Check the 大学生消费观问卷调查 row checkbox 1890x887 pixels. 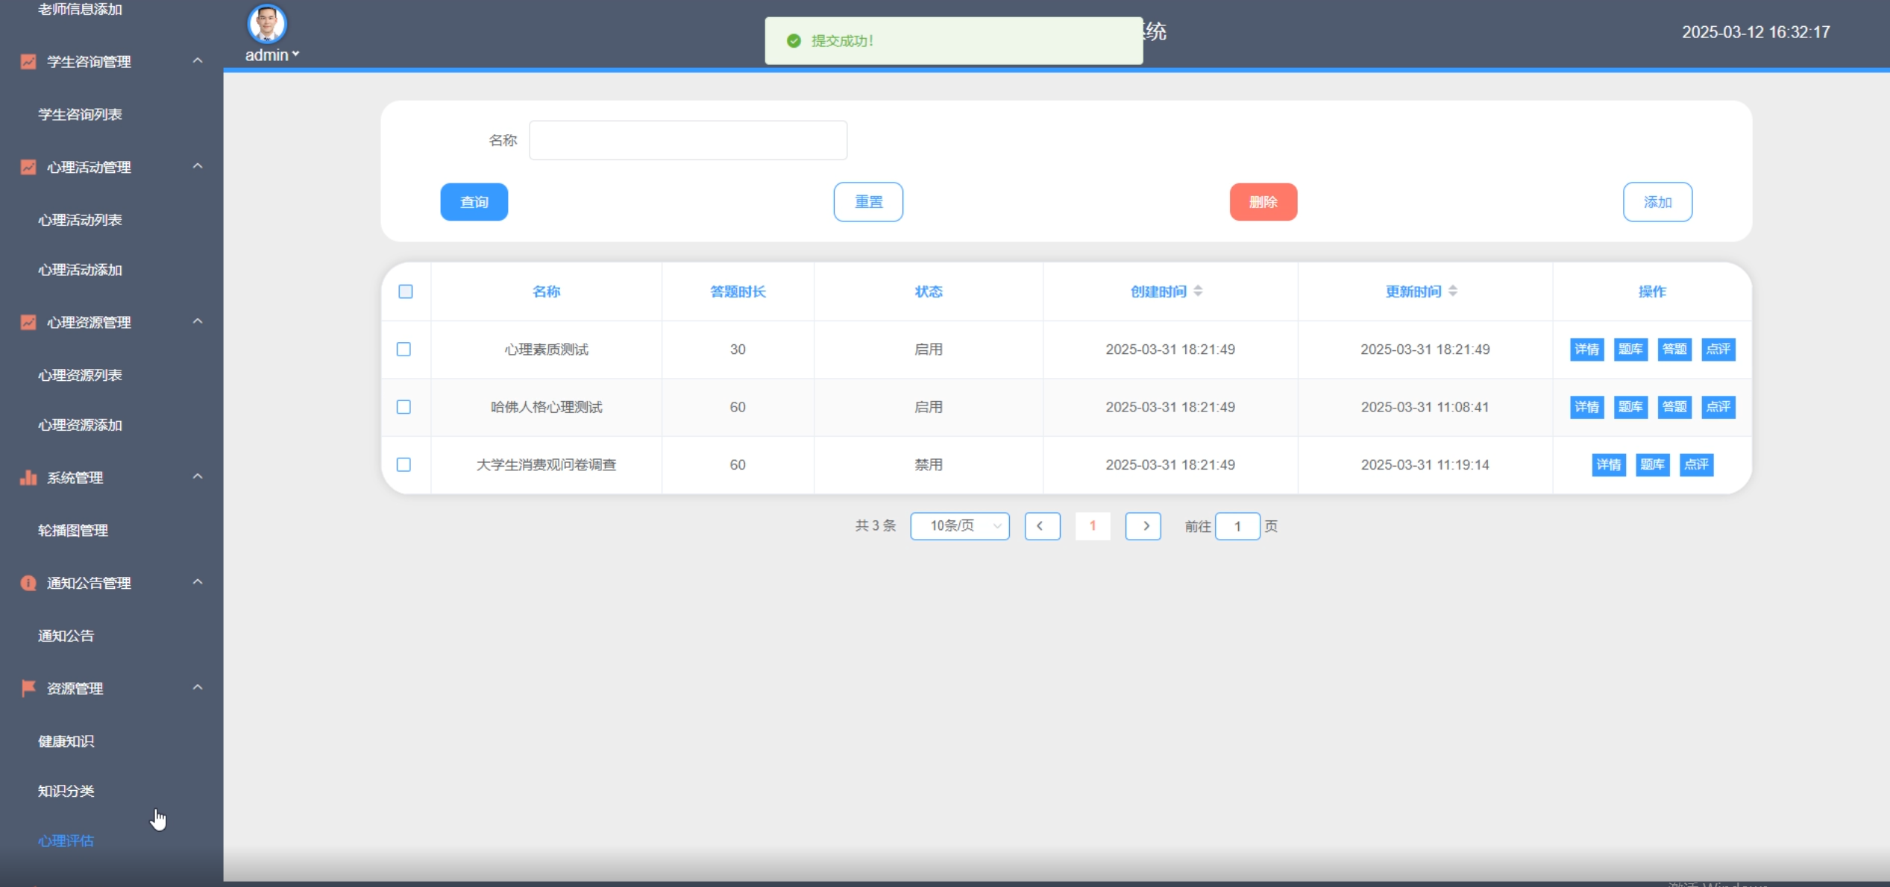[x=404, y=465]
